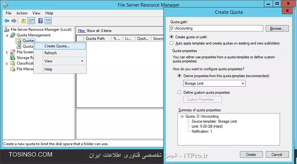The width and height of the screenshot is (297, 164).
Task: Choose Refresh from context menu
Action: click(60, 53)
